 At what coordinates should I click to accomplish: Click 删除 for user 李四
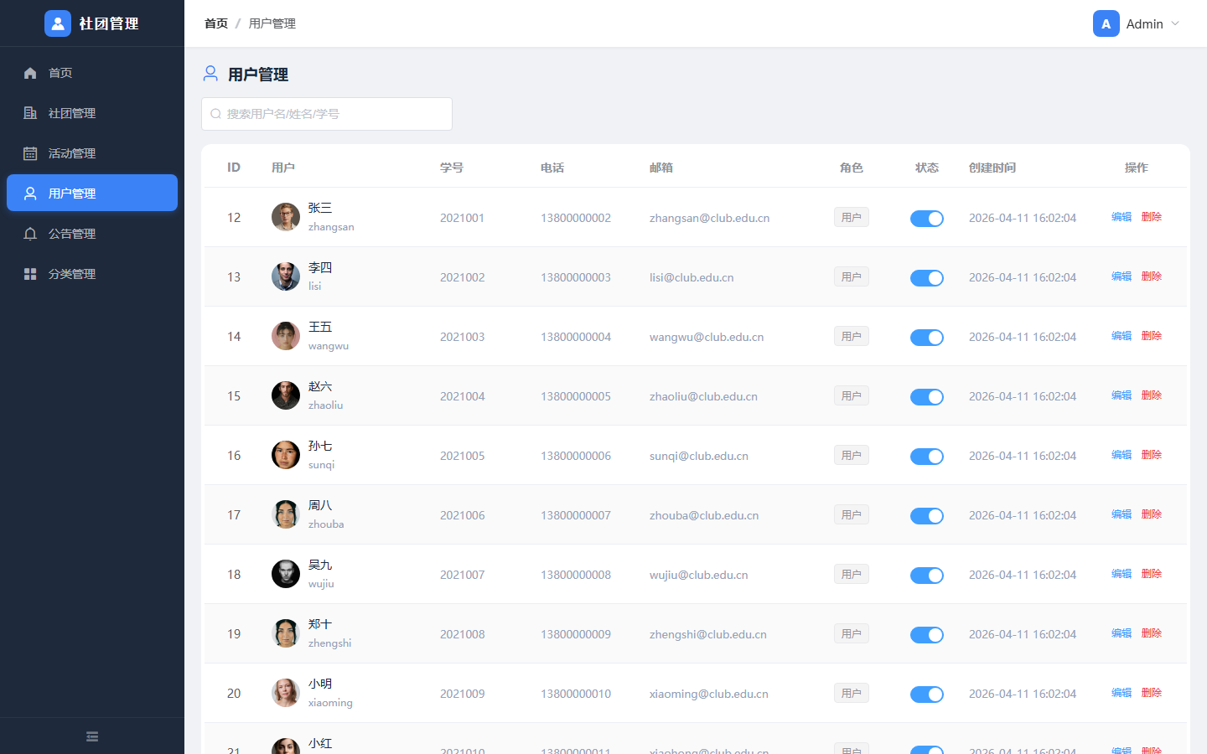tap(1152, 276)
